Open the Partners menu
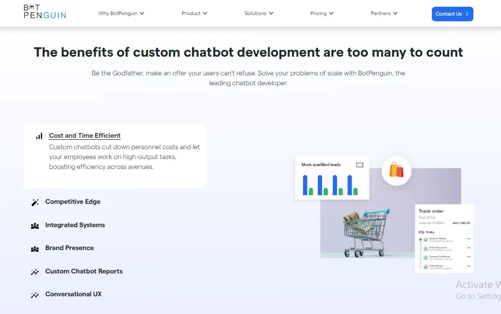This screenshot has width=501, height=314. [x=384, y=14]
